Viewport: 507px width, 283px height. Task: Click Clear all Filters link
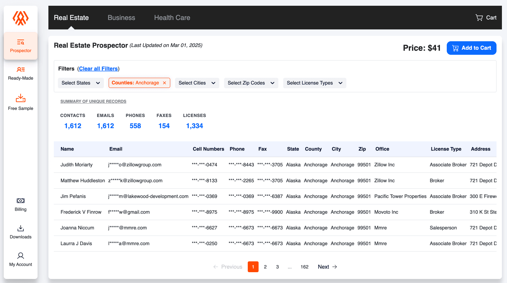98,69
